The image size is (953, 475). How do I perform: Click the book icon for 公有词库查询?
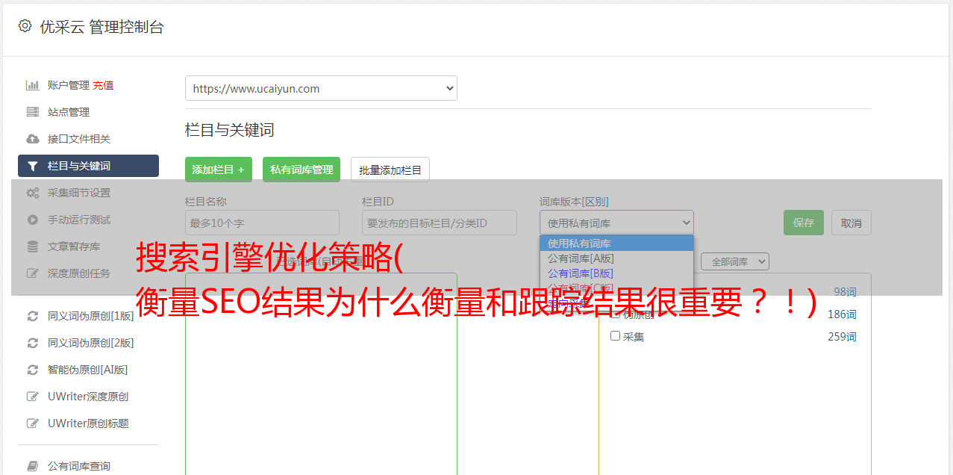point(33,466)
